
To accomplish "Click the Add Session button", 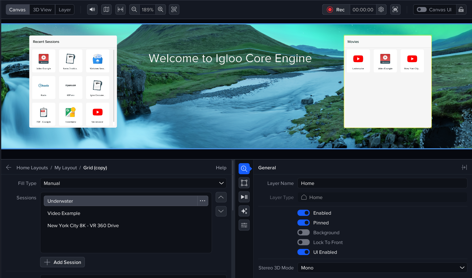I will tap(62, 262).
